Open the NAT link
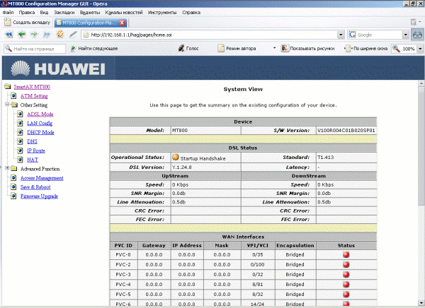 [33, 160]
